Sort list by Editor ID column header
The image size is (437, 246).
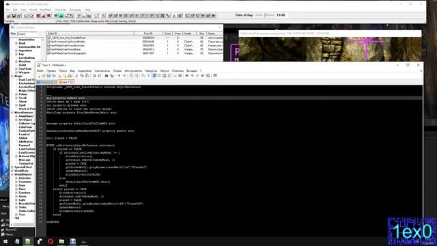[x=90, y=33]
